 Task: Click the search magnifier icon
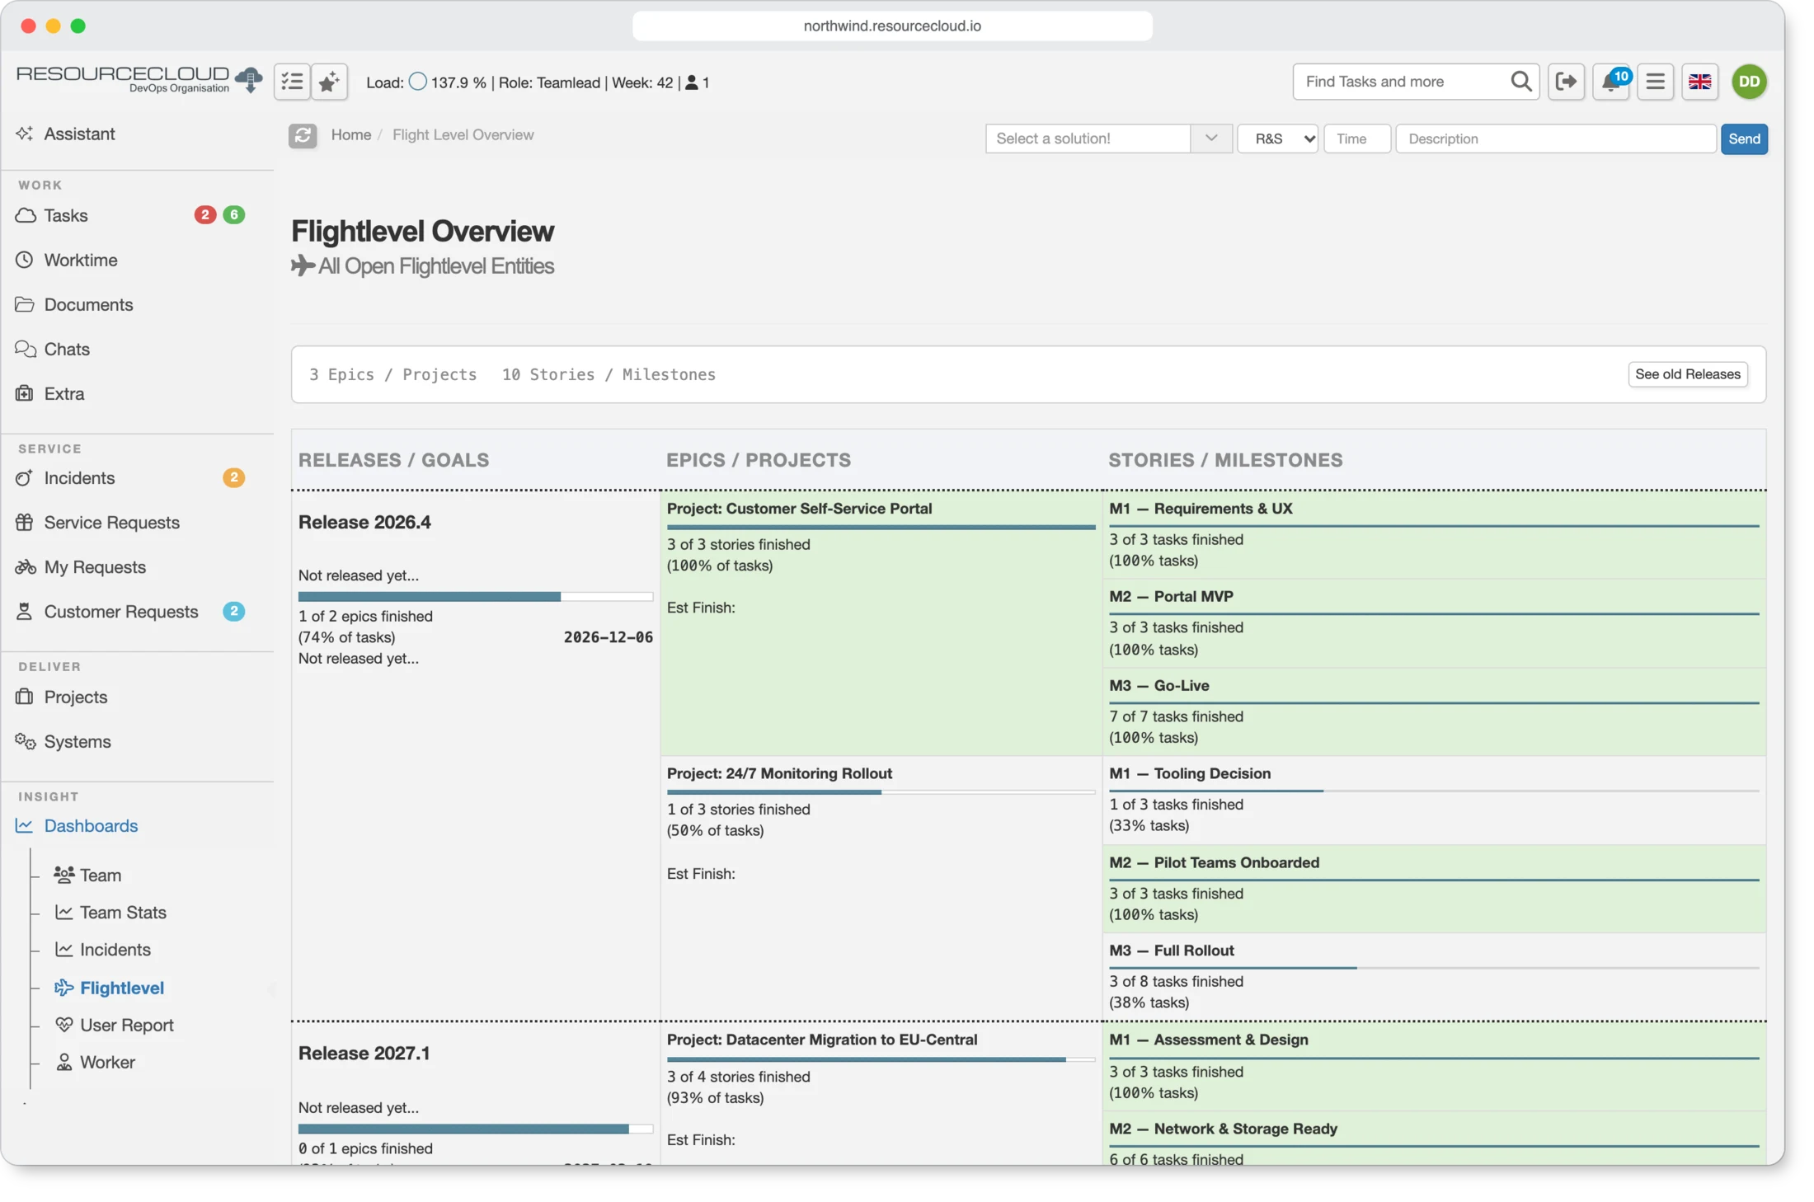click(x=1520, y=82)
